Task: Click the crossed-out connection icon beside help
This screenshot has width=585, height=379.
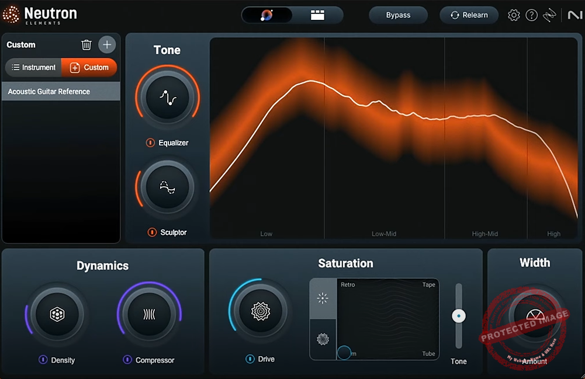Action: click(x=549, y=15)
